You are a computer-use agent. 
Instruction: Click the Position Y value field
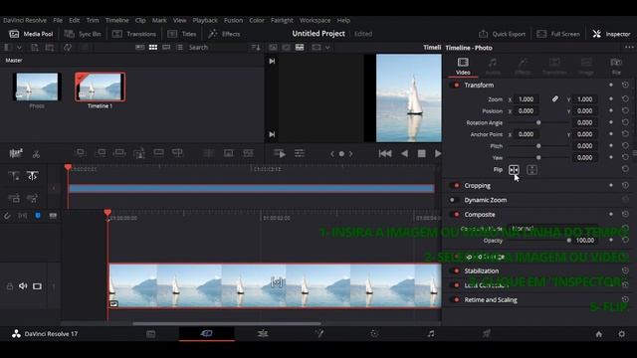(x=584, y=110)
